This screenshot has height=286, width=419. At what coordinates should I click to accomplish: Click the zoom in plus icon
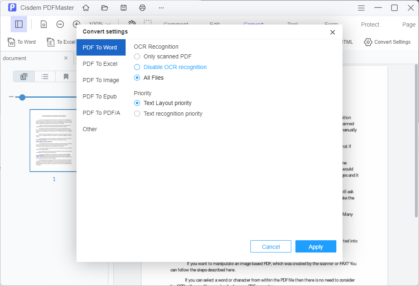tap(76, 24)
